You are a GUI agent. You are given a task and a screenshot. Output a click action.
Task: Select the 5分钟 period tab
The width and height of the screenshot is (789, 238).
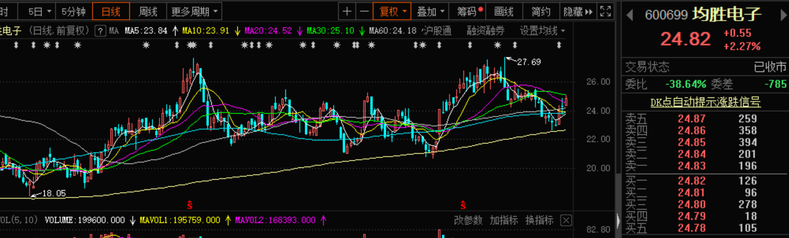click(x=73, y=11)
